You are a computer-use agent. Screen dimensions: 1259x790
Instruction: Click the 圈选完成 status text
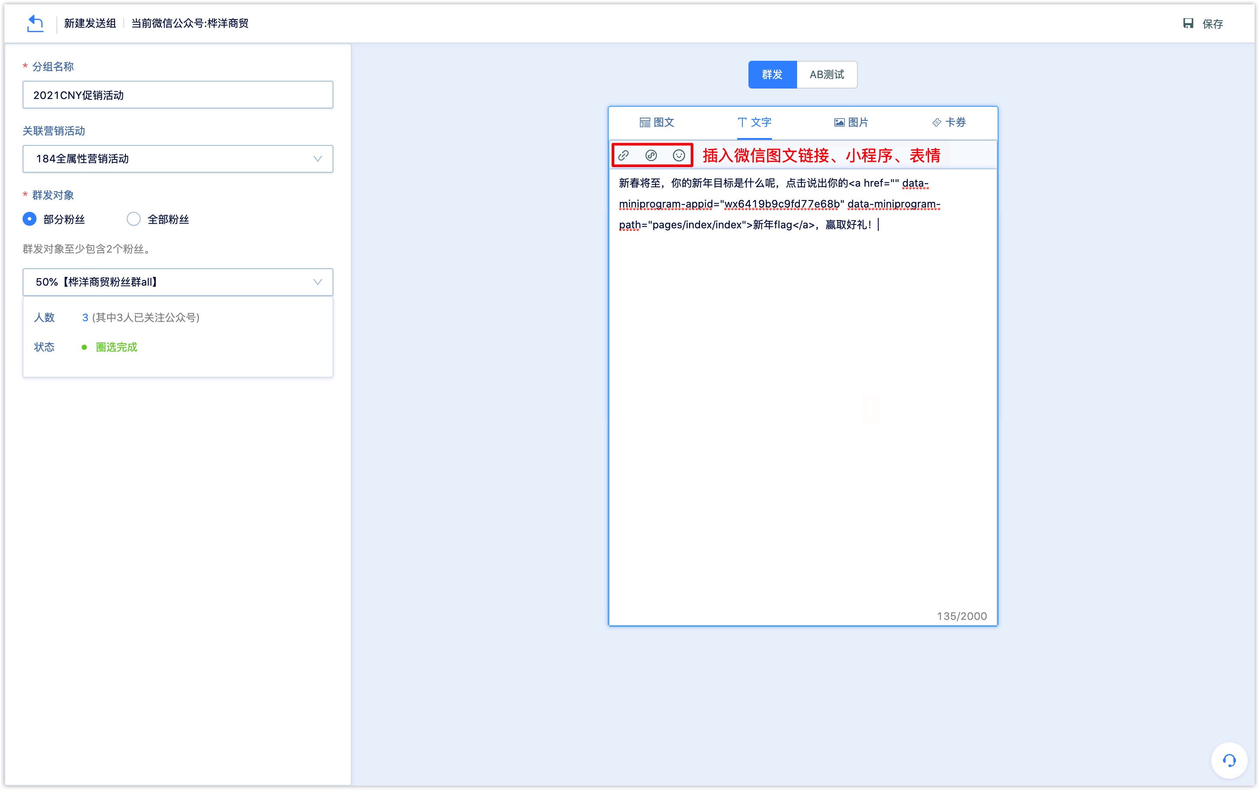pyautogui.click(x=116, y=347)
